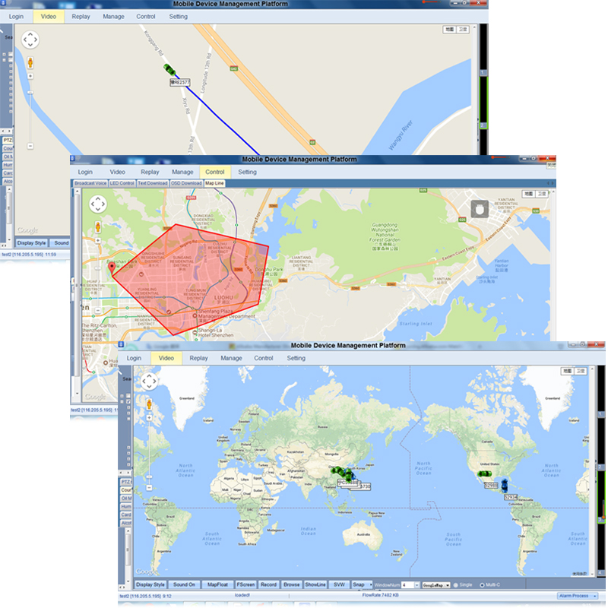
Task: Click the ShowLine button
Action: (x=315, y=584)
